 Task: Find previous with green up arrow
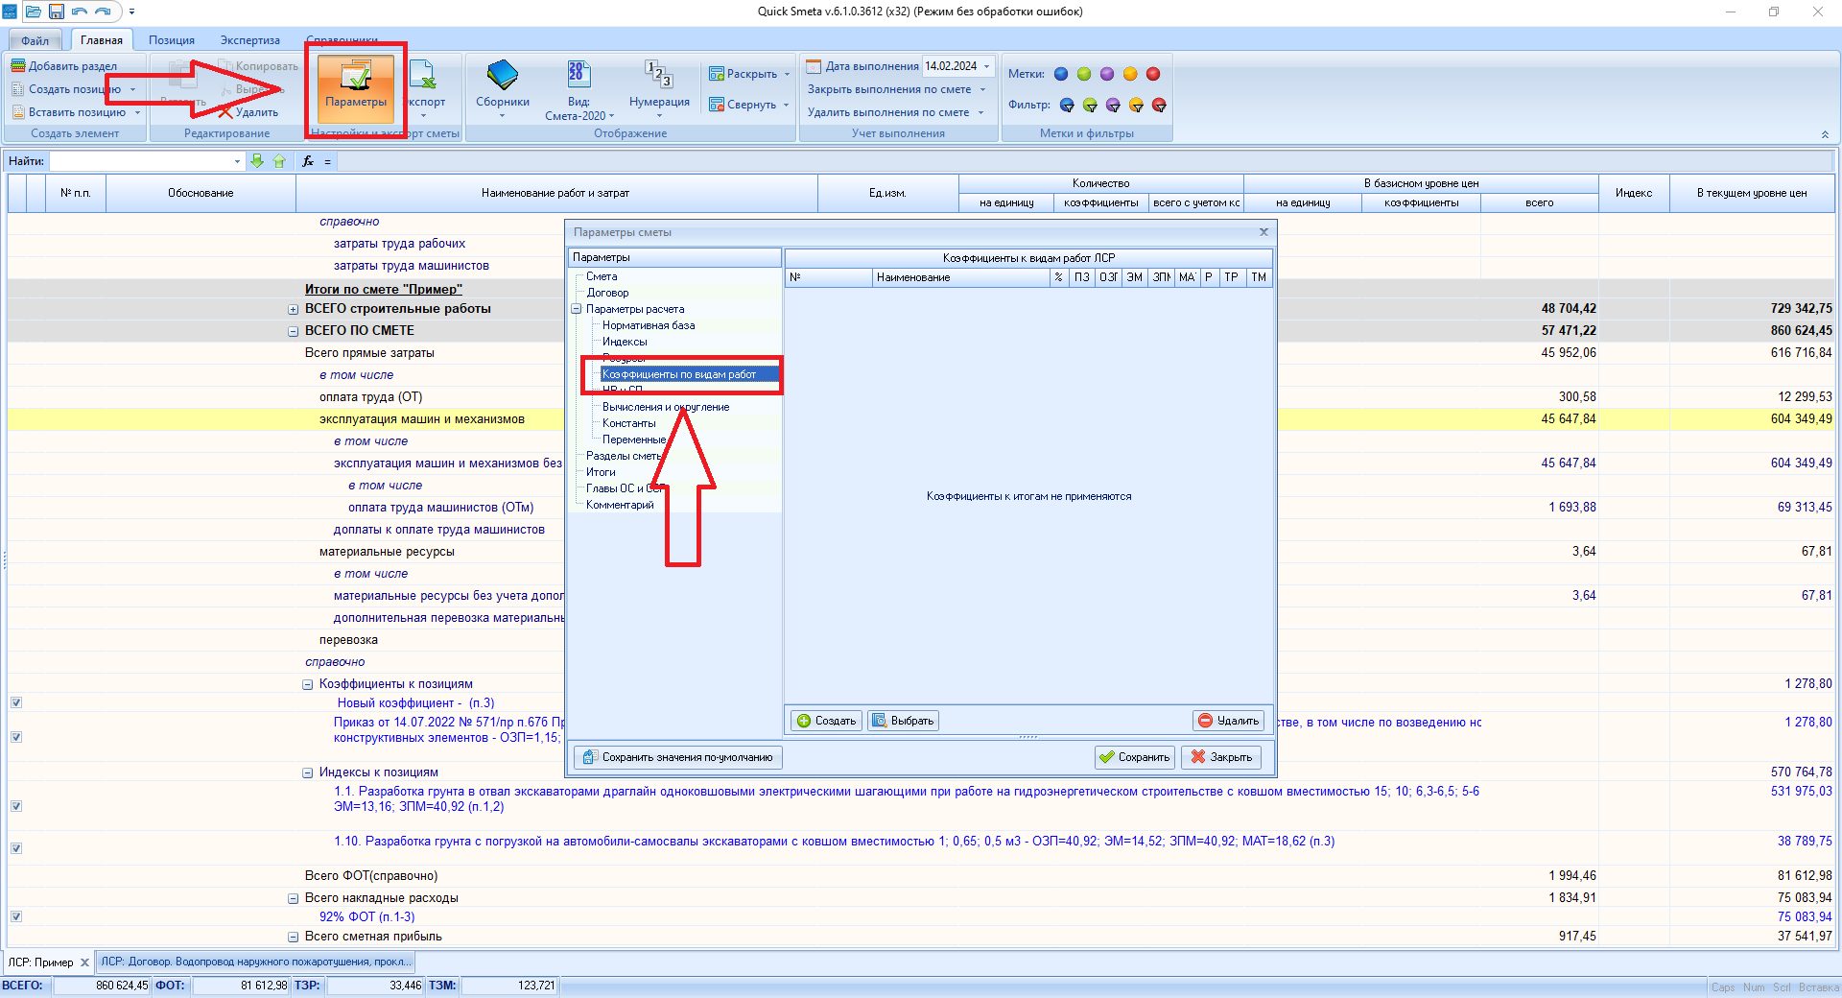(x=279, y=161)
